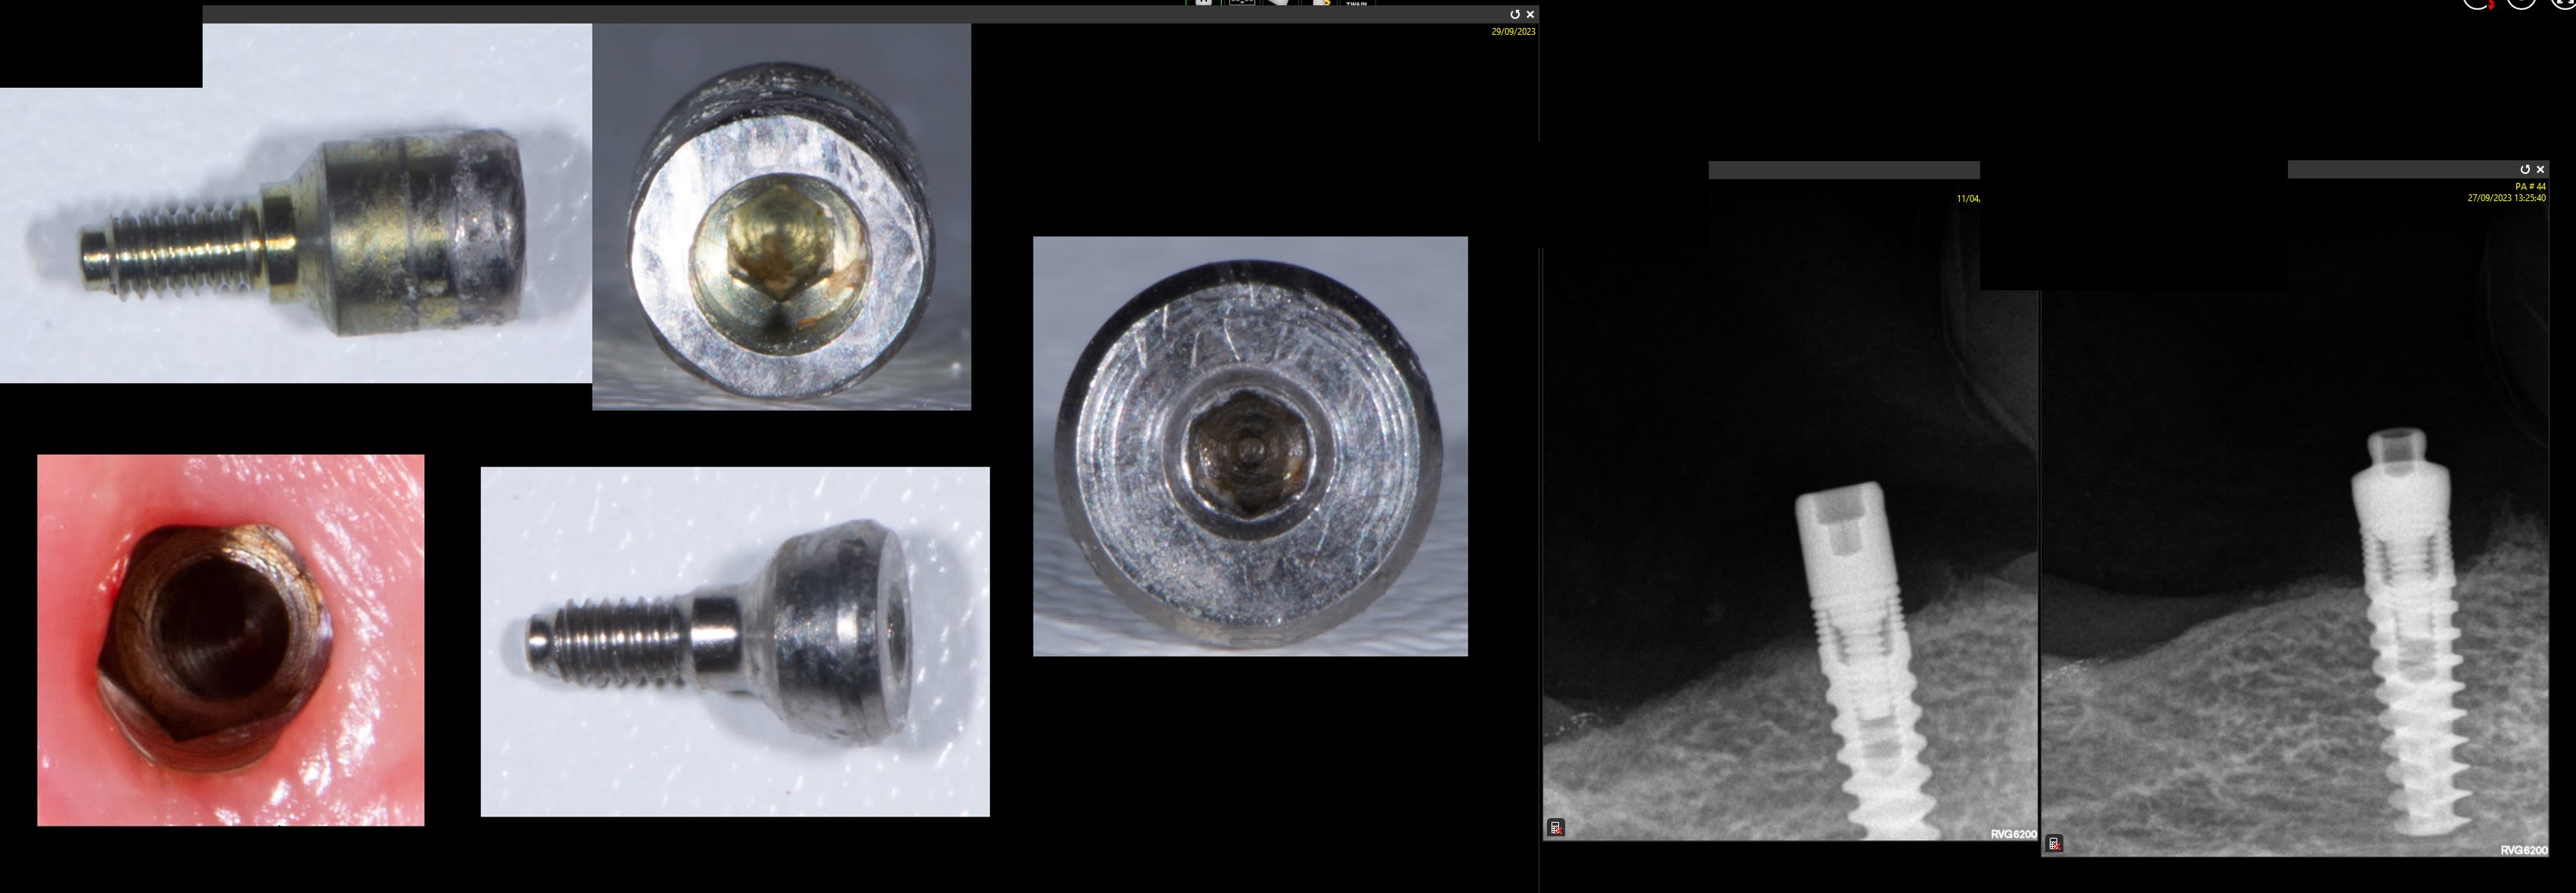
Task: Select the PA #44 implant radiograph
Action: click(2300, 600)
